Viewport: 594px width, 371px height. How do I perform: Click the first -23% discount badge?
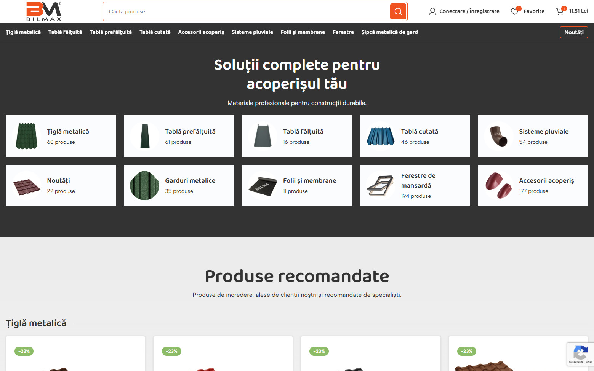[x=24, y=351]
